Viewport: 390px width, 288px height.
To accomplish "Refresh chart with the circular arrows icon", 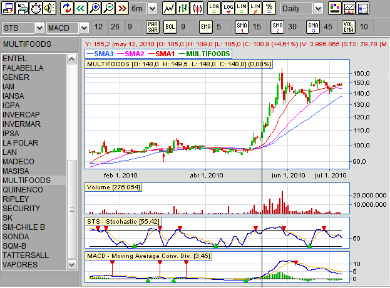I will click(x=66, y=8).
